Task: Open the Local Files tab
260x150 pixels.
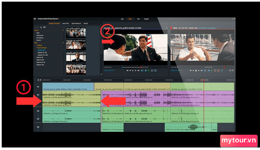Action: point(65,23)
